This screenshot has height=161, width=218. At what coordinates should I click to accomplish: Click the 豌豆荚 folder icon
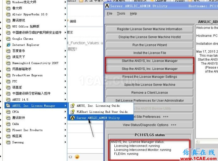8,136
